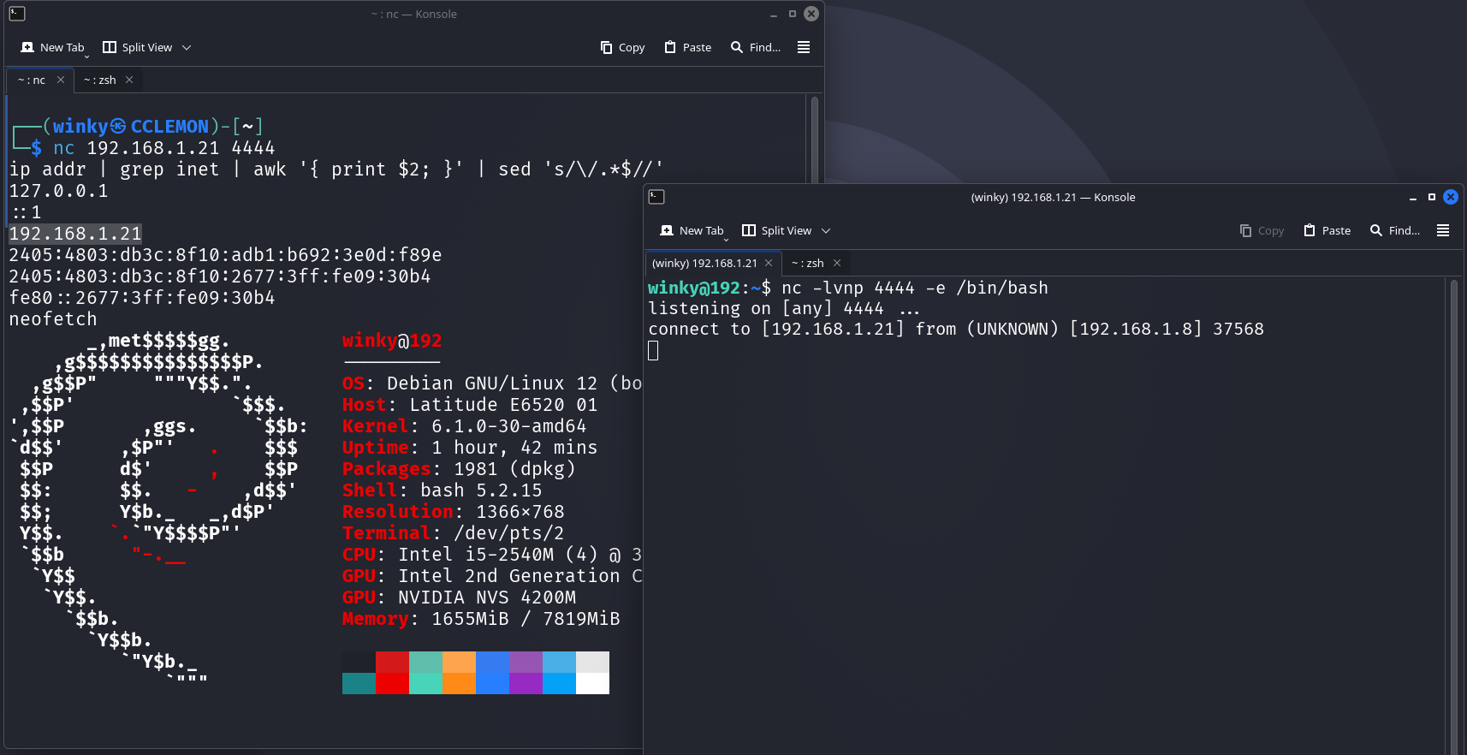Image resolution: width=1467 pixels, height=755 pixels.
Task: Click Split View in the nc Konsole window
Action: [138, 48]
